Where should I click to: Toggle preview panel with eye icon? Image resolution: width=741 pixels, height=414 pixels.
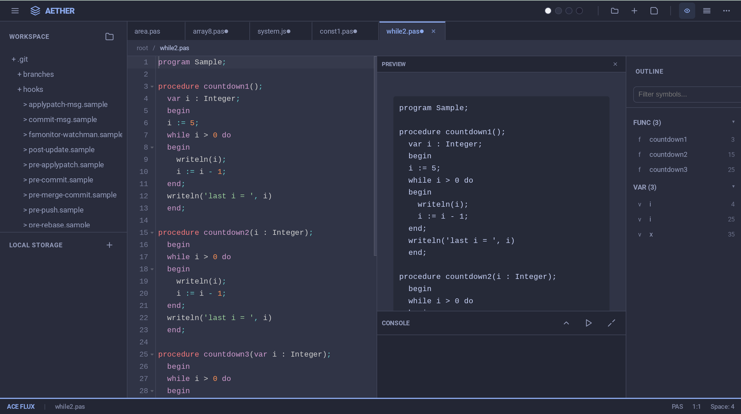click(x=687, y=11)
